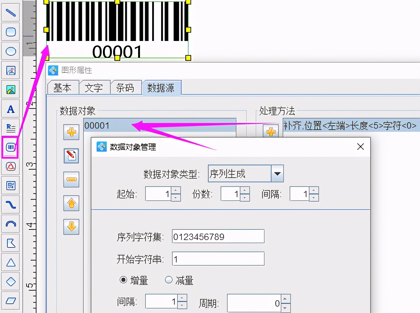420x313 pixels.
Task: Select the wavy curve line tool
Action: pos(11,205)
